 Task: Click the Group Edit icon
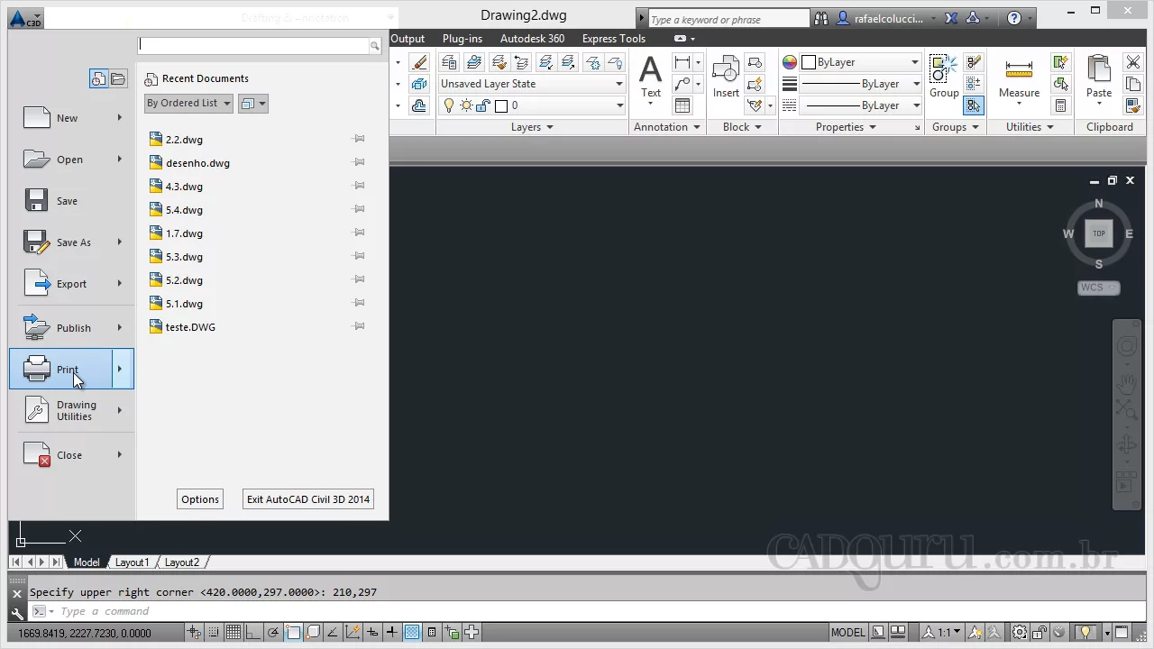[x=973, y=62]
